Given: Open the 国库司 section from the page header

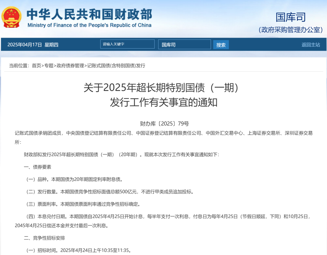Looking at the screenshot, I should [291, 18].
